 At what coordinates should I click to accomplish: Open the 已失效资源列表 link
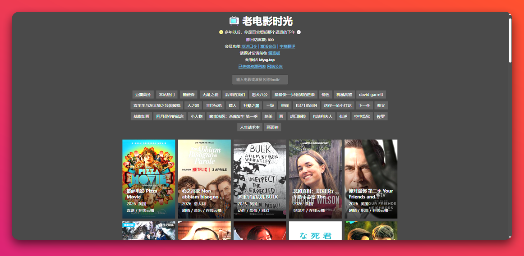(x=252, y=67)
